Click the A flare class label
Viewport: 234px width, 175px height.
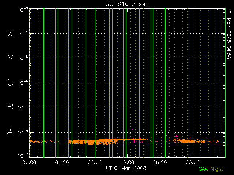(10, 132)
